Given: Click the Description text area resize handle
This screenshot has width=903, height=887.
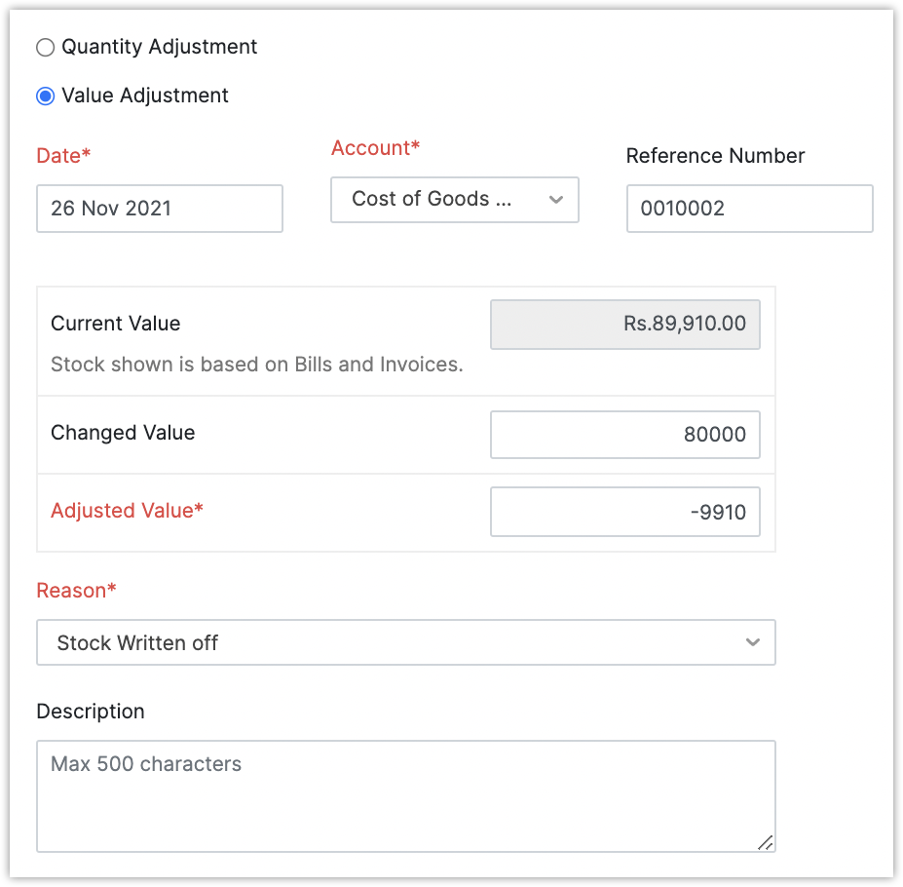Looking at the screenshot, I should pos(766,843).
